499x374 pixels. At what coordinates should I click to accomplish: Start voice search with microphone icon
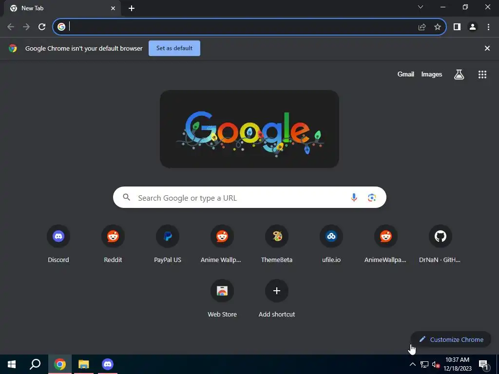[354, 198]
